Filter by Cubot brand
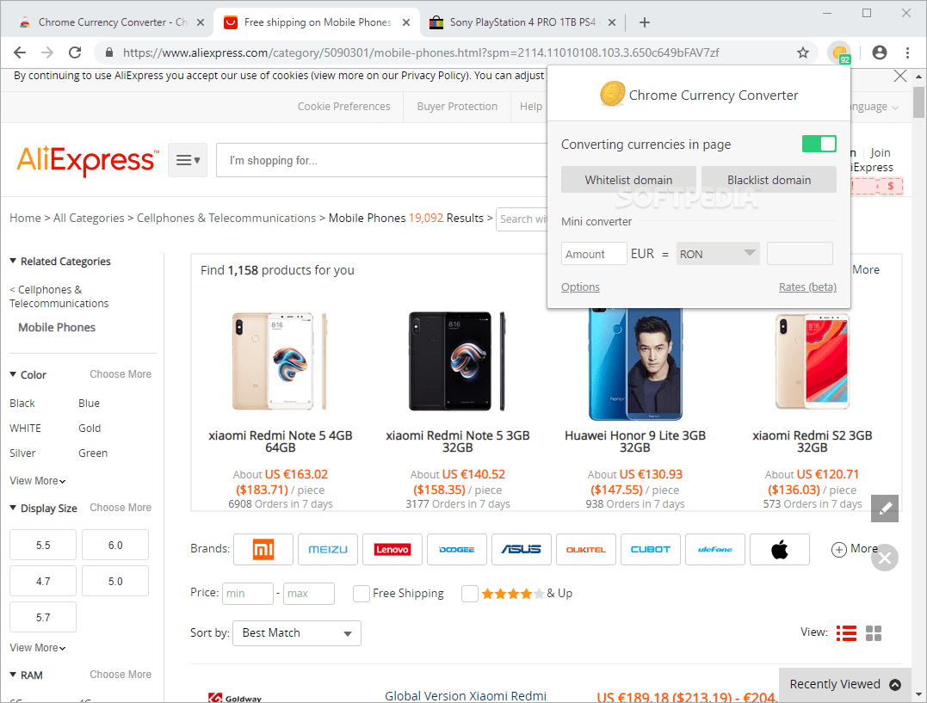The height and width of the screenshot is (703, 927). click(651, 549)
